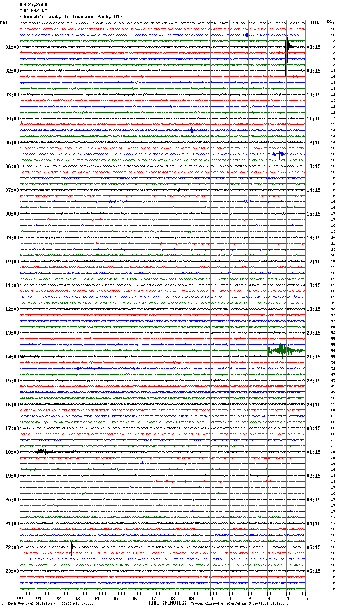The width and height of the screenshot is (337, 609).
Task: Select the '06:00' MST time label
Action: pyautogui.click(x=12, y=166)
